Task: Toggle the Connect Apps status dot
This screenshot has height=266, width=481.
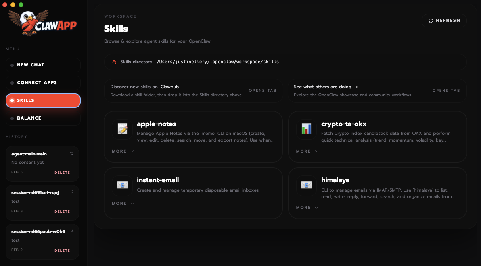Action: pyautogui.click(x=12, y=82)
